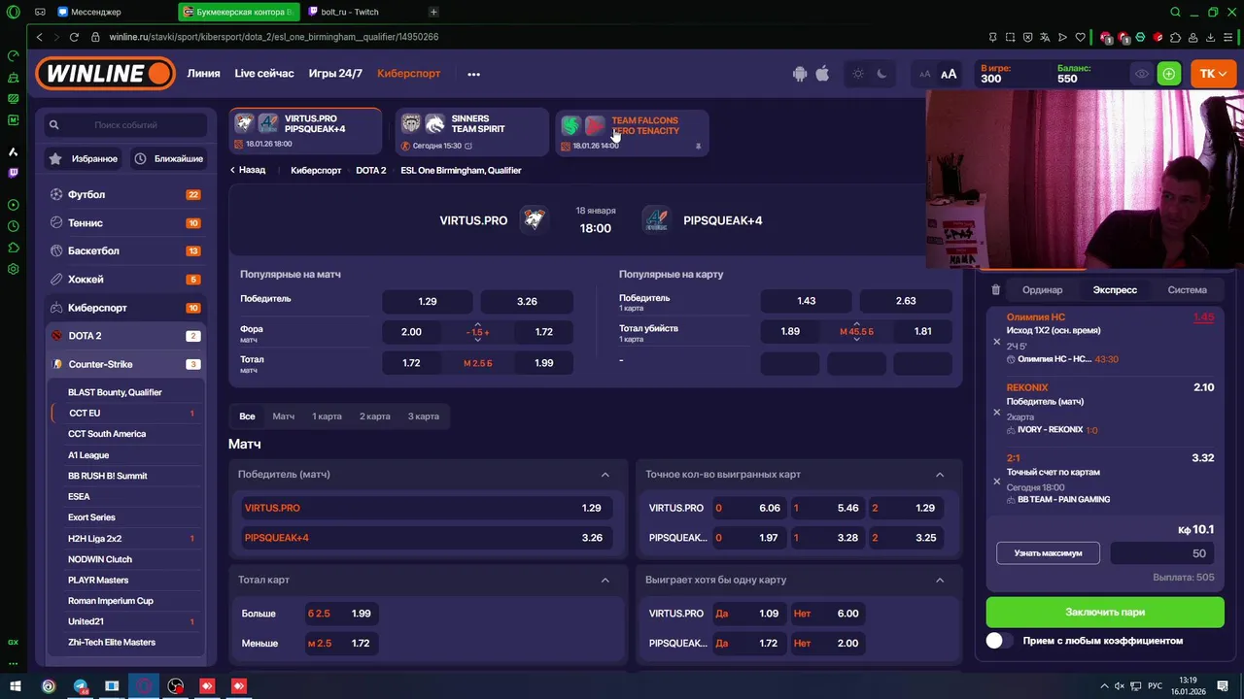
Task: Select the Sinners vs Team Spirit match card
Action: [x=470, y=132]
